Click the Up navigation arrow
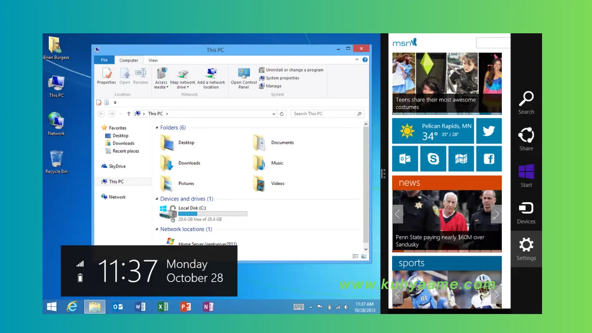Viewport: 592px width, 333px height. [x=129, y=114]
